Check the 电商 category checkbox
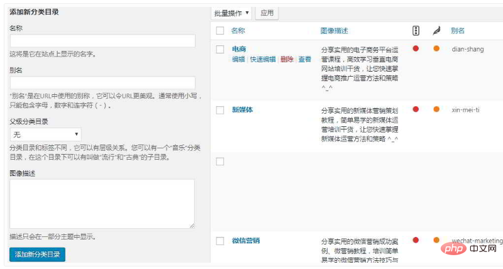503x269 pixels. pos(220,50)
